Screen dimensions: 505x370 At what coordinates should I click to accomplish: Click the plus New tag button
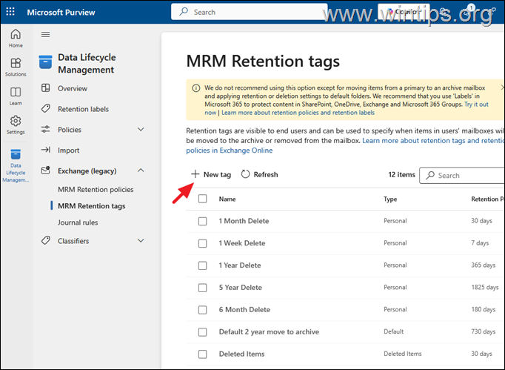(x=211, y=174)
